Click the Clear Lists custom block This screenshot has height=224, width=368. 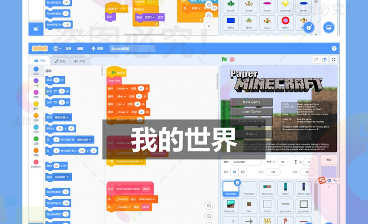pyautogui.click(x=114, y=80)
